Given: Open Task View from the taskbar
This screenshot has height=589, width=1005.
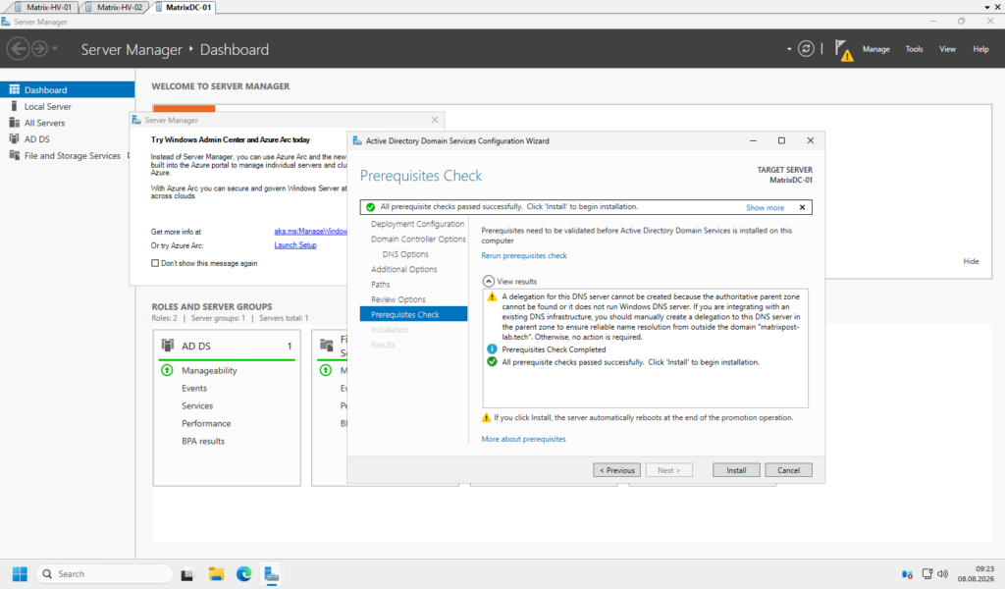Looking at the screenshot, I should pyautogui.click(x=187, y=574).
